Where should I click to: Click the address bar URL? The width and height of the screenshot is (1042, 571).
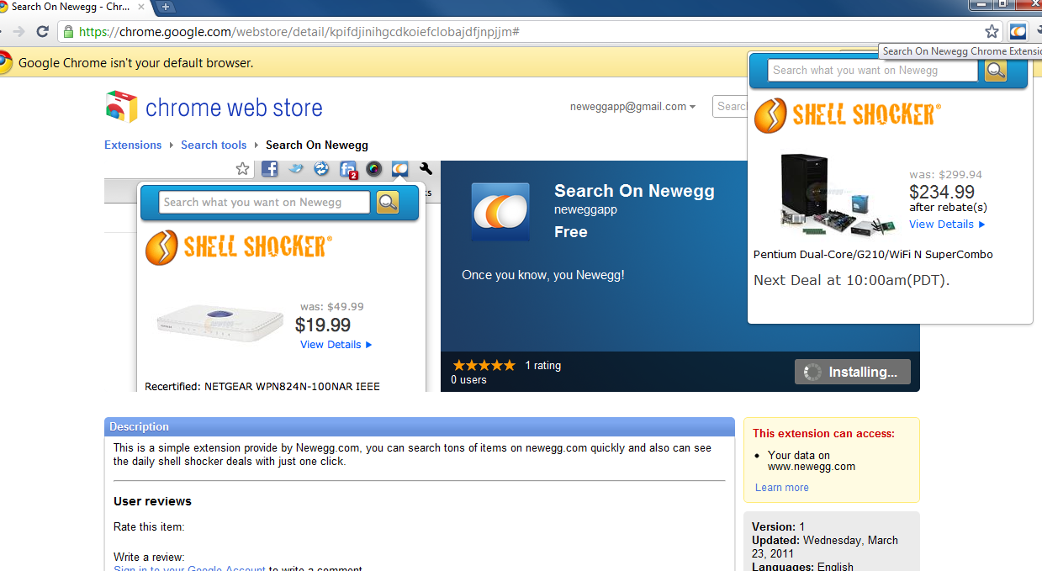click(299, 32)
